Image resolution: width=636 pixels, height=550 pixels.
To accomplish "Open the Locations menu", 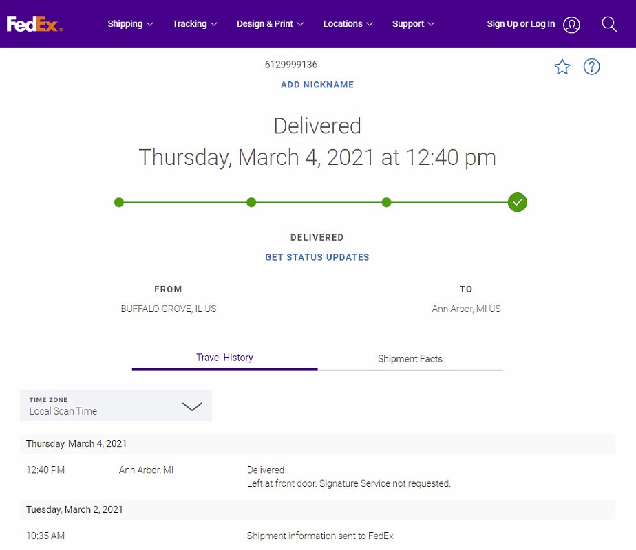I will point(348,24).
